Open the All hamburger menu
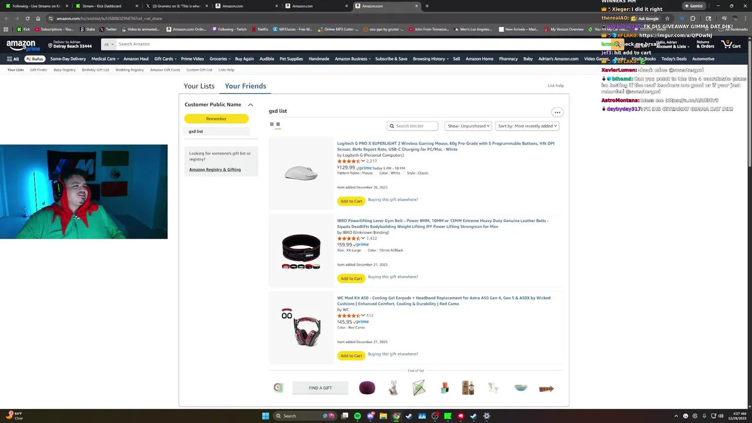This screenshot has height=423, width=752. [13, 59]
